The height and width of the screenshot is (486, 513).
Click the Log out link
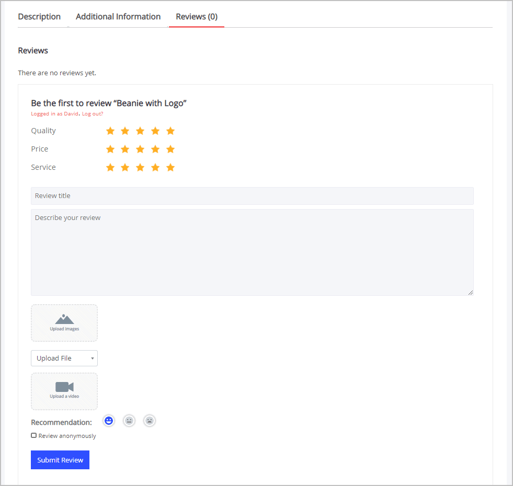tap(92, 113)
